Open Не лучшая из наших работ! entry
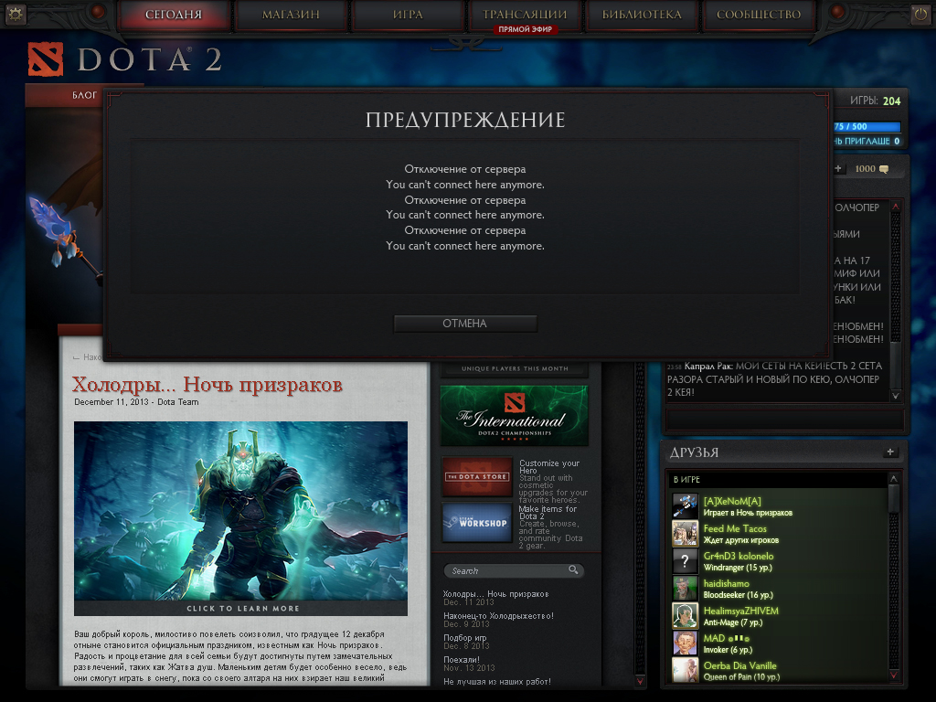 click(x=497, y=682)
